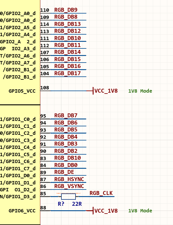Select the RGB_VSYNC net label
Screen dimensions: 173x225
click(x=69, y=186)
